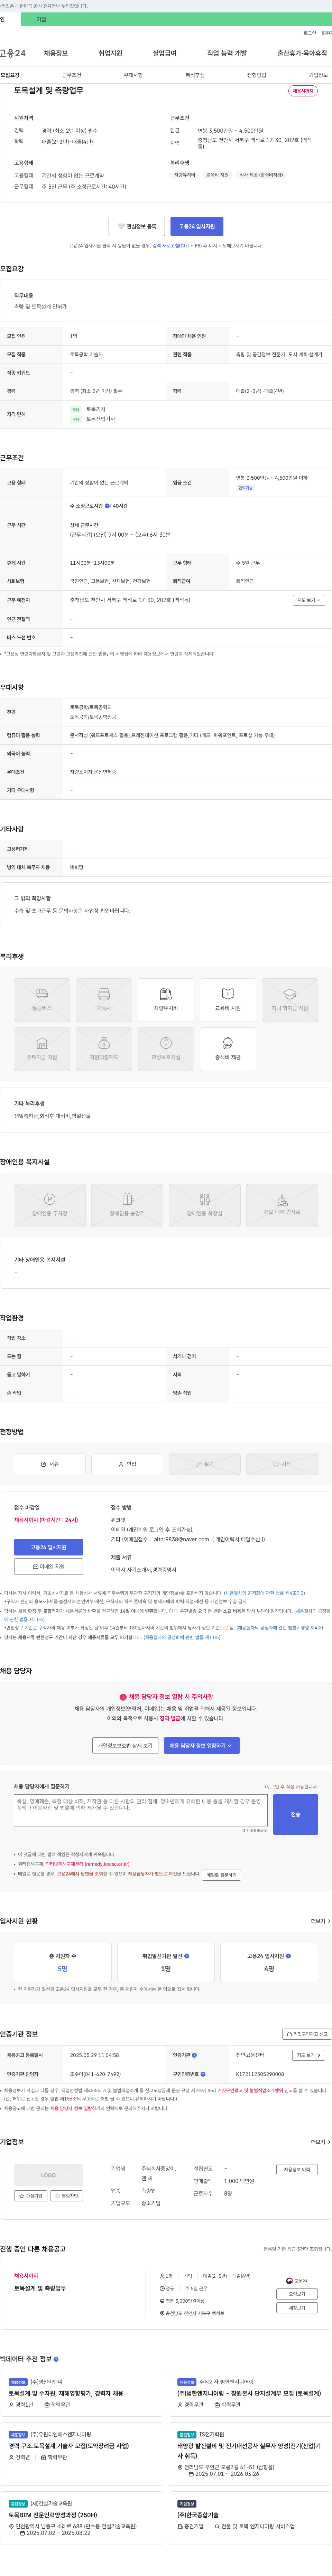Image resolution: width=332 pixels, height=2576 pixels.
Task: Open recommended job 토목BIM 전문인력양성과정(250H)
Action: pyautogui.click(x=53, y=2514)
